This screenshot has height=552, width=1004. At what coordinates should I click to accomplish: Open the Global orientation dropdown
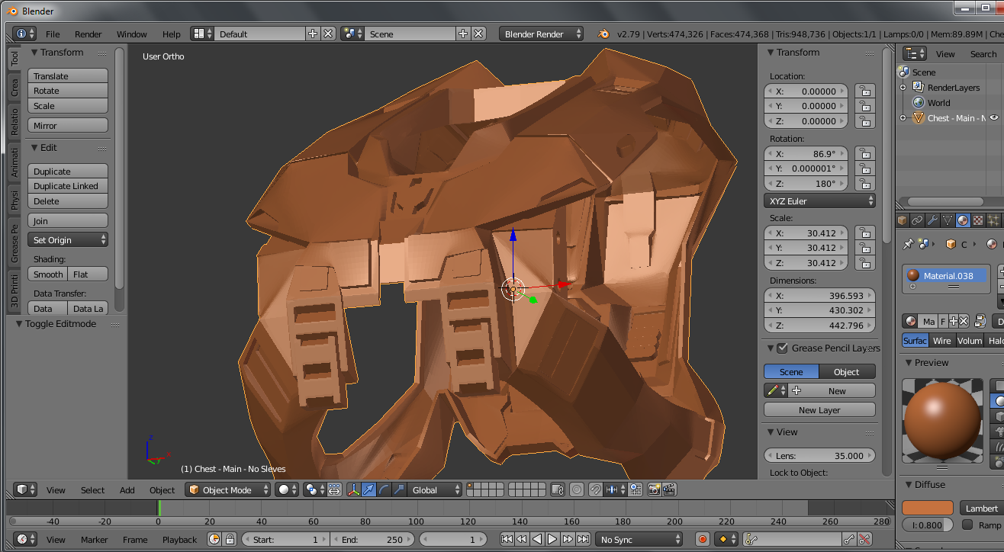436,489
